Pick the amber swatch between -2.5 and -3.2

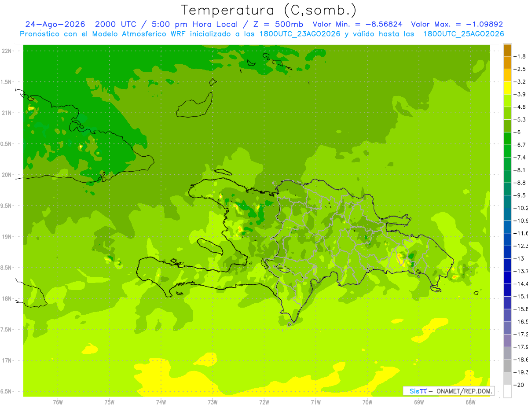pos(507,75)
